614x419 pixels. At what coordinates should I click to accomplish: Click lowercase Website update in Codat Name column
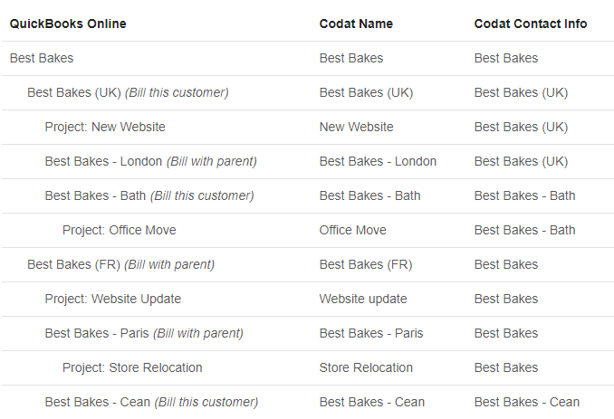[x=363, y=299]
